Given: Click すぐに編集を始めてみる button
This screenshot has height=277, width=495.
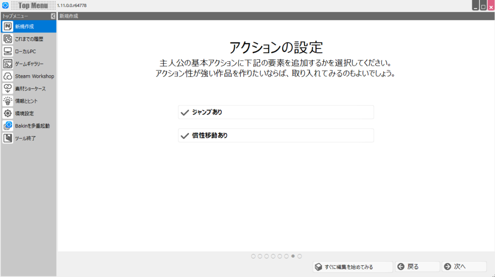Looking at the screenshot, I should tap(350, 267).
